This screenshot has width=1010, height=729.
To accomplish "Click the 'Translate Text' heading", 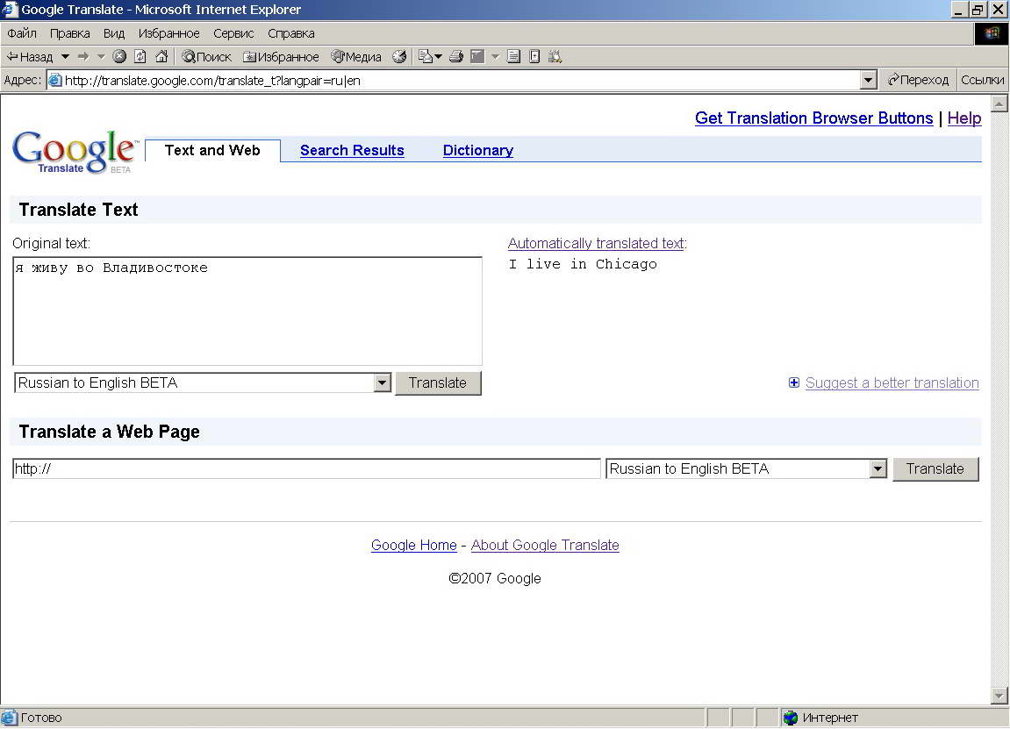I will 79,210.
